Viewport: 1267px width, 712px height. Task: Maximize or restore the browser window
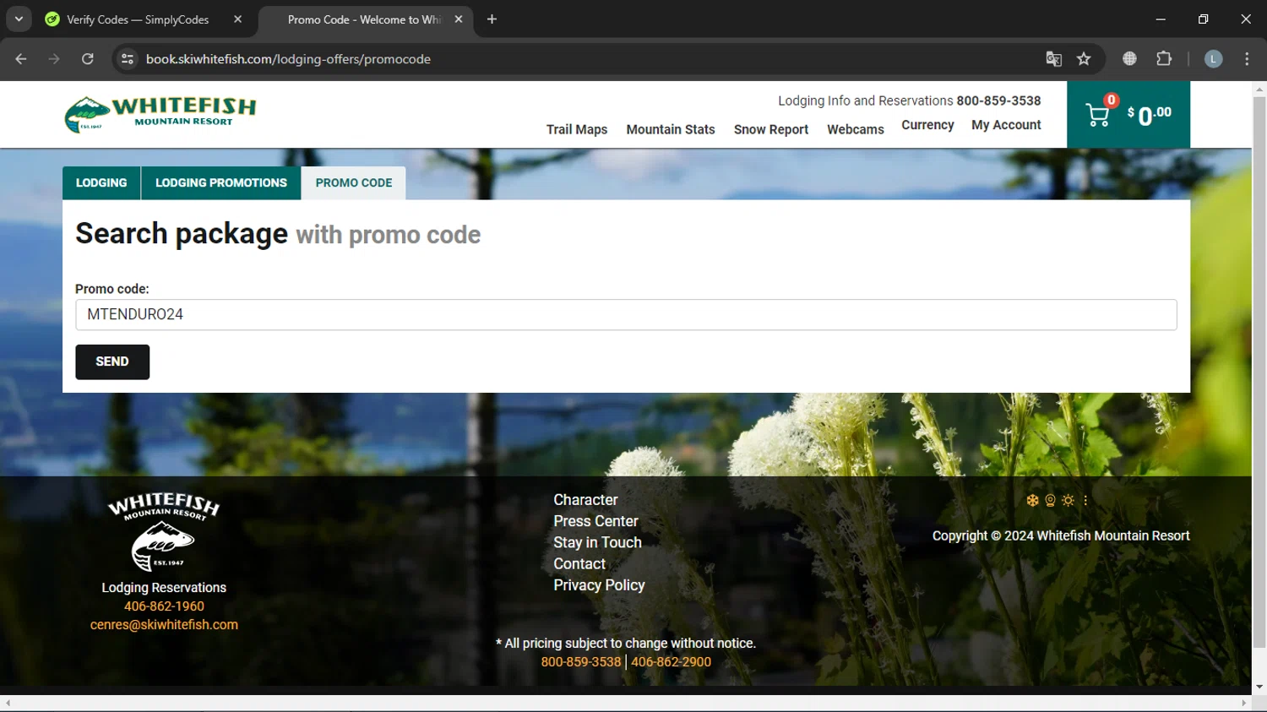[x=1203, y=19]
